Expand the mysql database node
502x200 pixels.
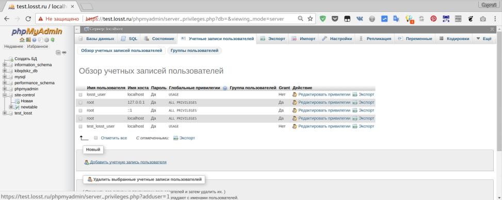coord(5,77)
